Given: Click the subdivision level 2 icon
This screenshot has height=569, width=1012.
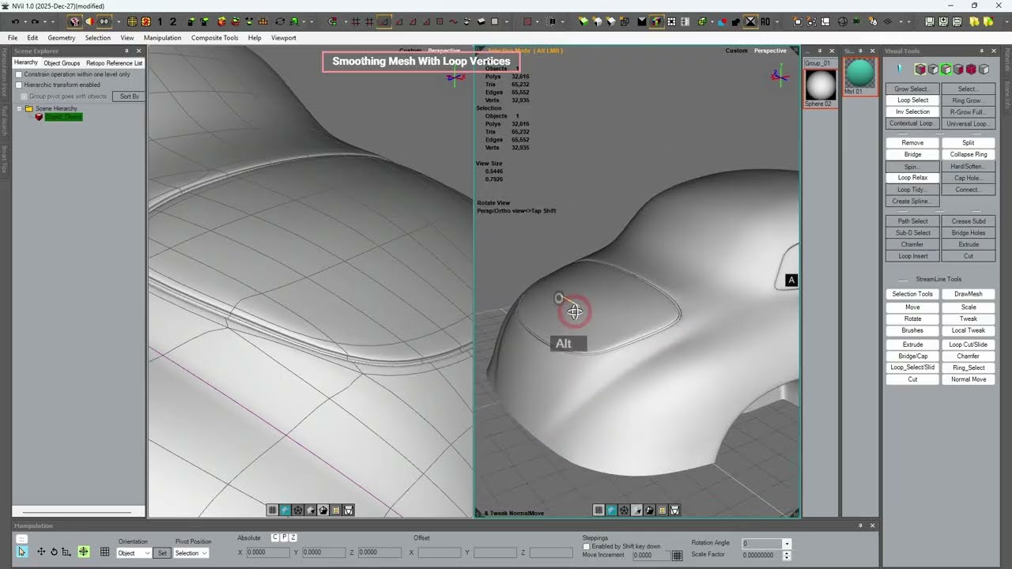Looking at the screenshot, I should tap(173, 22).
